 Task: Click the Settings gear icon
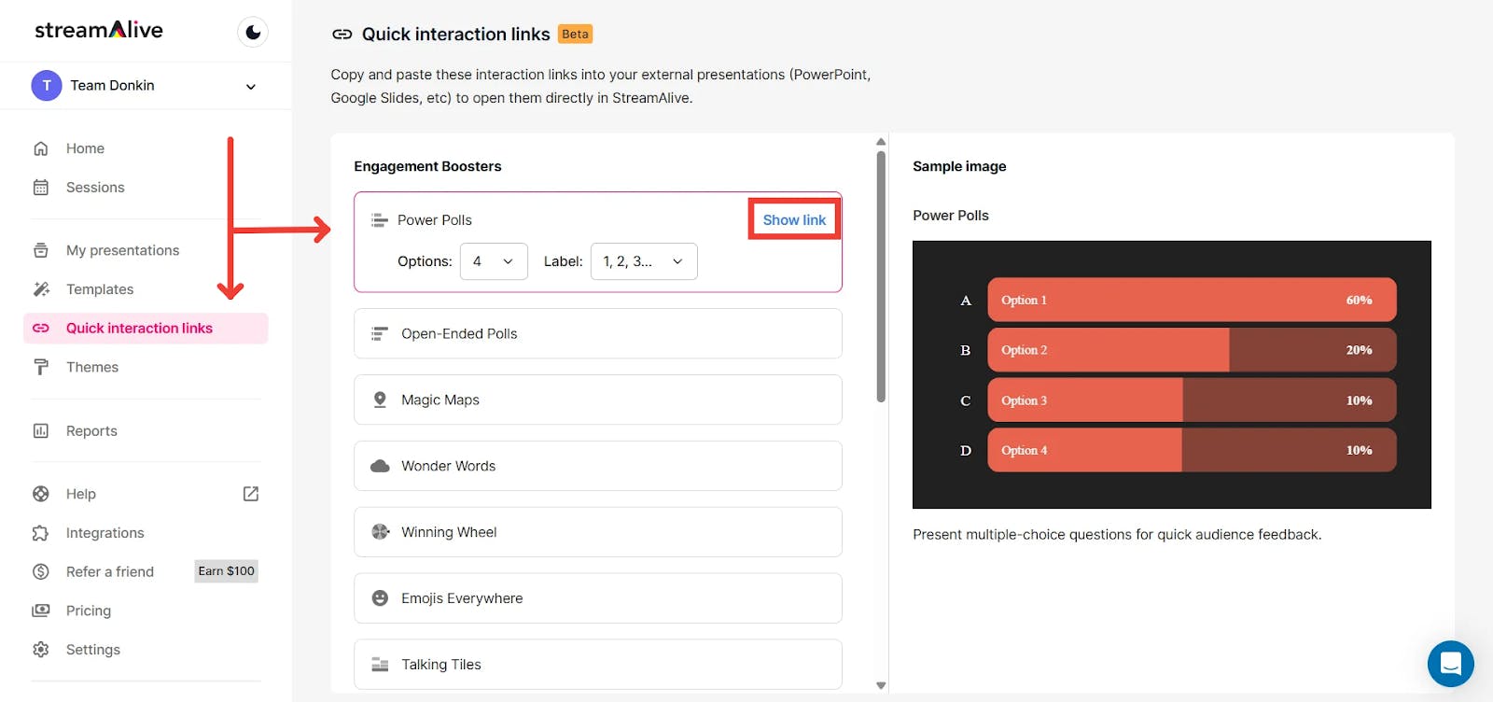41,650
